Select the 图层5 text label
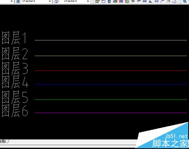 (15, 97)
